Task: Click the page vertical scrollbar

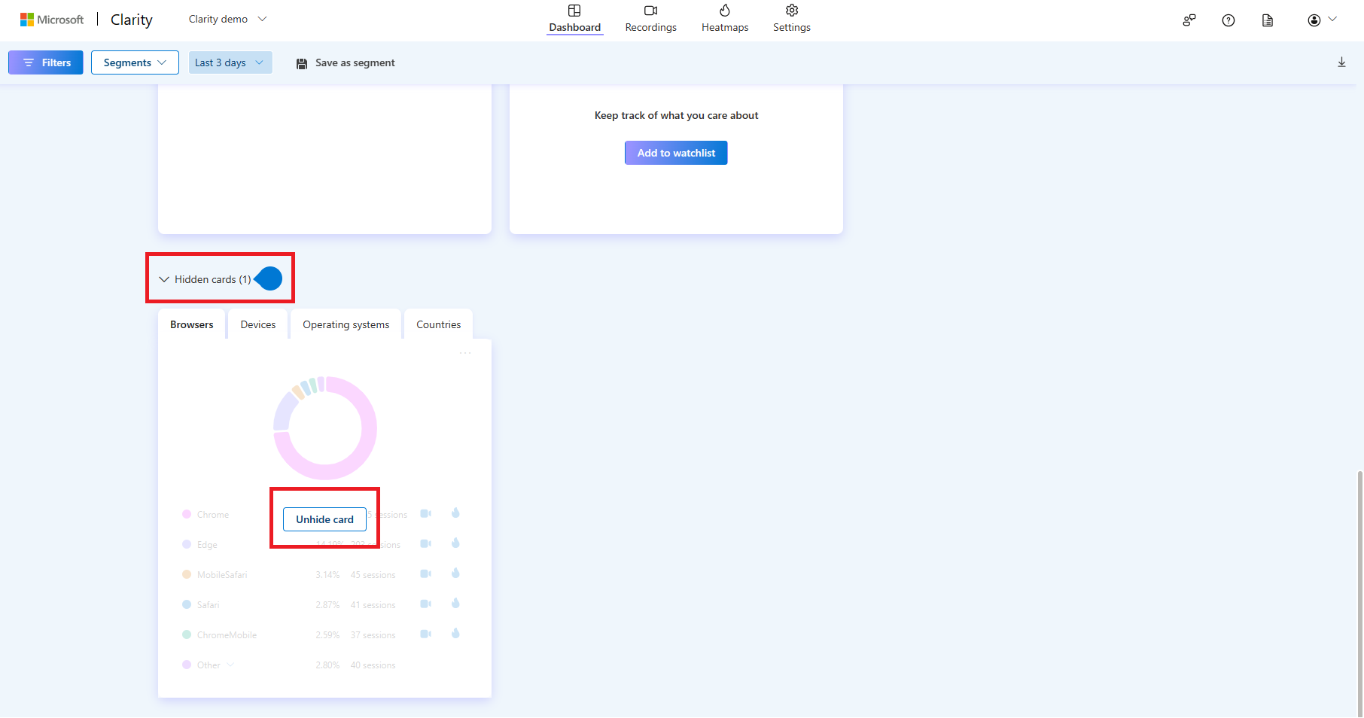Action: pos(1359,593)
